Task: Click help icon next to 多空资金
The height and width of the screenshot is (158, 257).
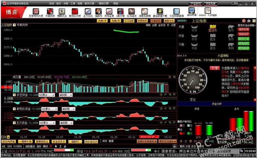Action: coord(14,95)
